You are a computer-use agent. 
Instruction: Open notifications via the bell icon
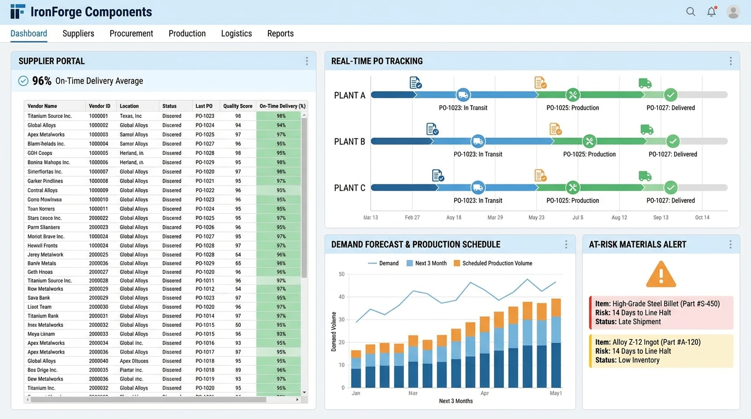pyautogui.click(x=711, y=11)
